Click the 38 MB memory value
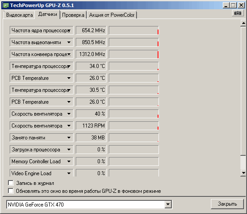Image resolution: width=247 pixels, height=214 pixels. click(91, 138)
